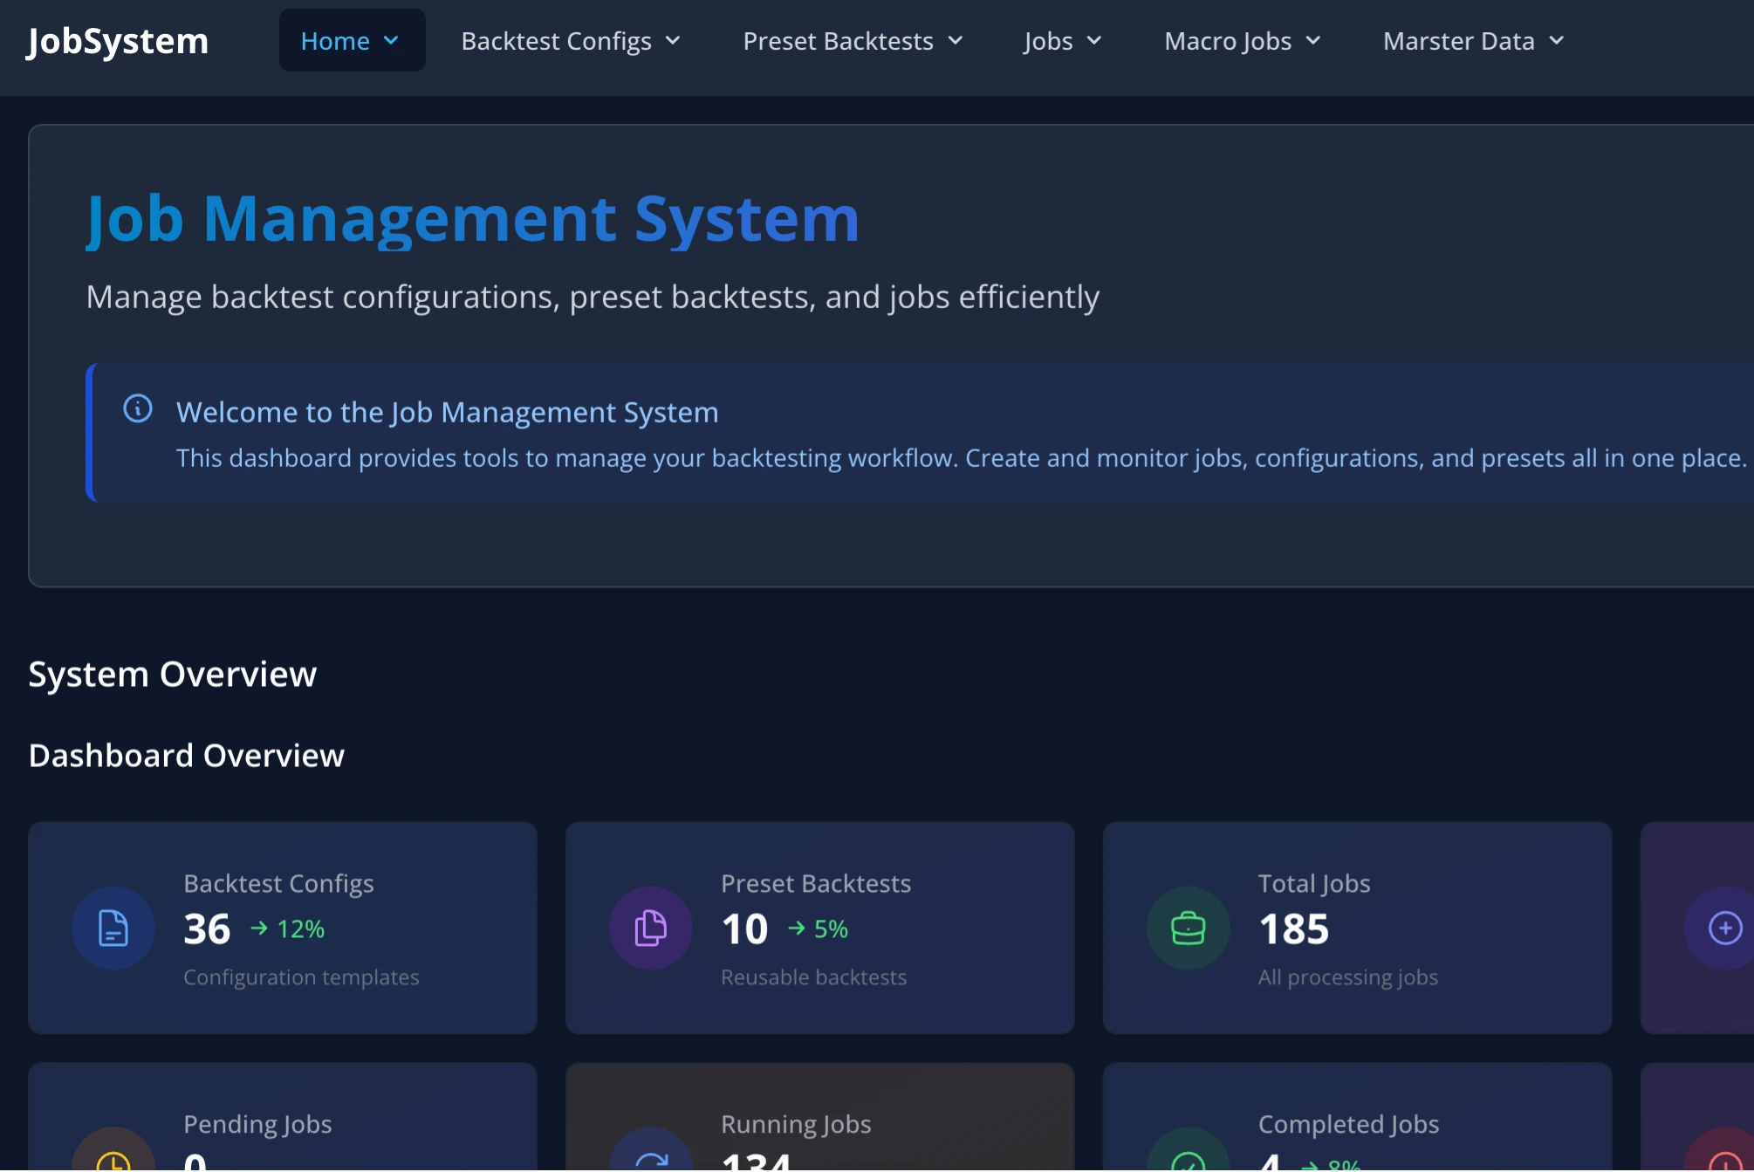Screen dimensions: 1754x1172
Task: Expand the Jobs dropdown chevron
Action: point(1094,41)
